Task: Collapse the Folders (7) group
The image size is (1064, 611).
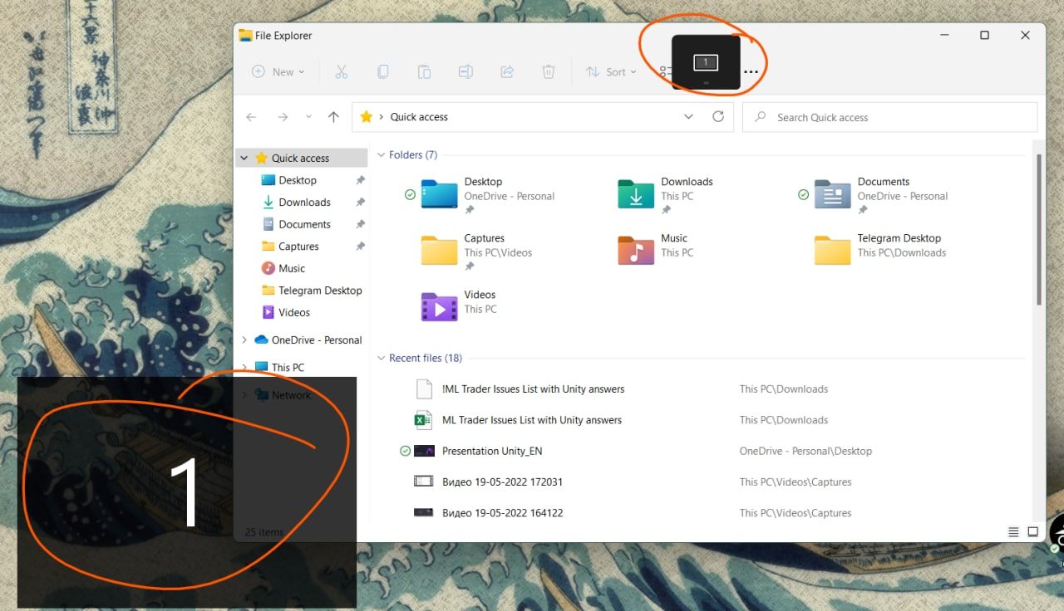Action: coord(382,154)
